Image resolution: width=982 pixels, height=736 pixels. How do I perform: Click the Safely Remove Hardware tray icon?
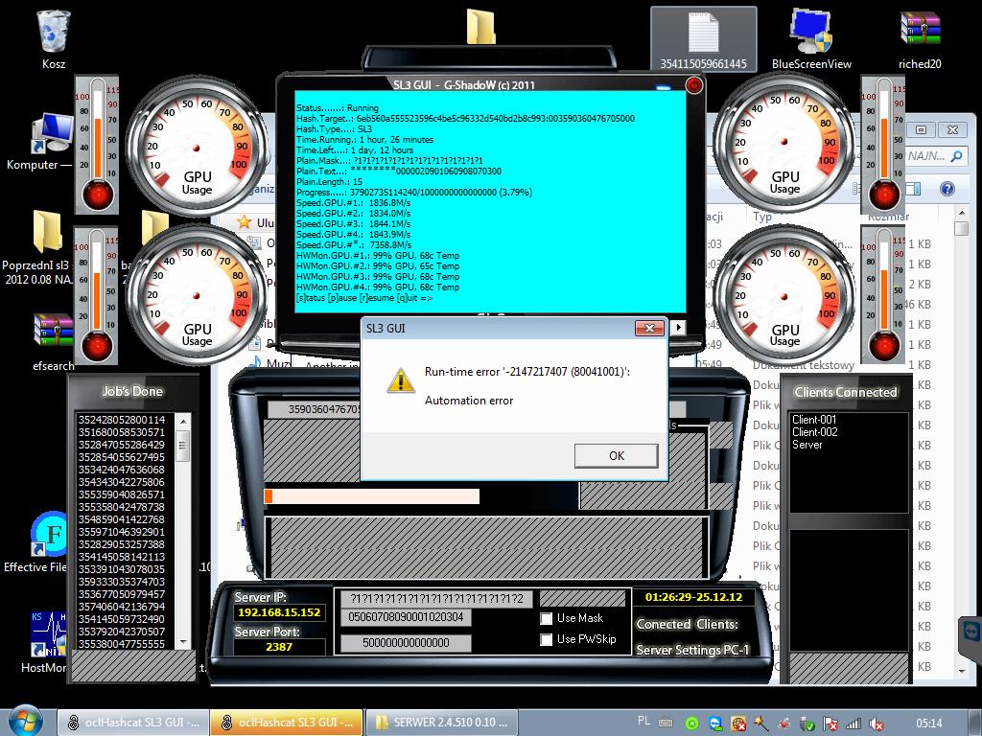(807, 724)
